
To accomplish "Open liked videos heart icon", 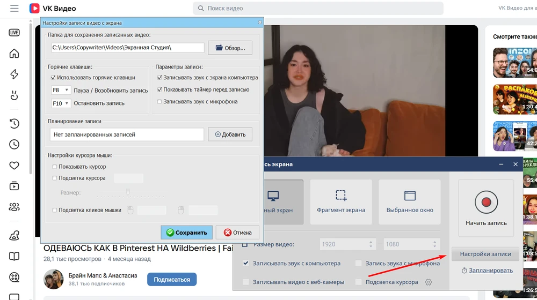I will point(14,166).
